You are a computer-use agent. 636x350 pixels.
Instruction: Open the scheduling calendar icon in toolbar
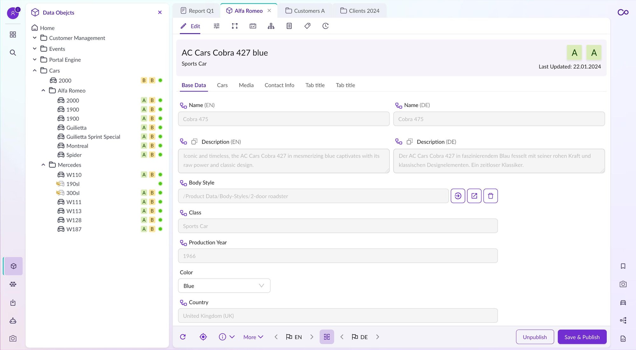click(253, 26)
